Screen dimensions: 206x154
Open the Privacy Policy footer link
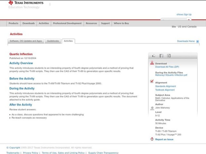[x=30, y=153]
